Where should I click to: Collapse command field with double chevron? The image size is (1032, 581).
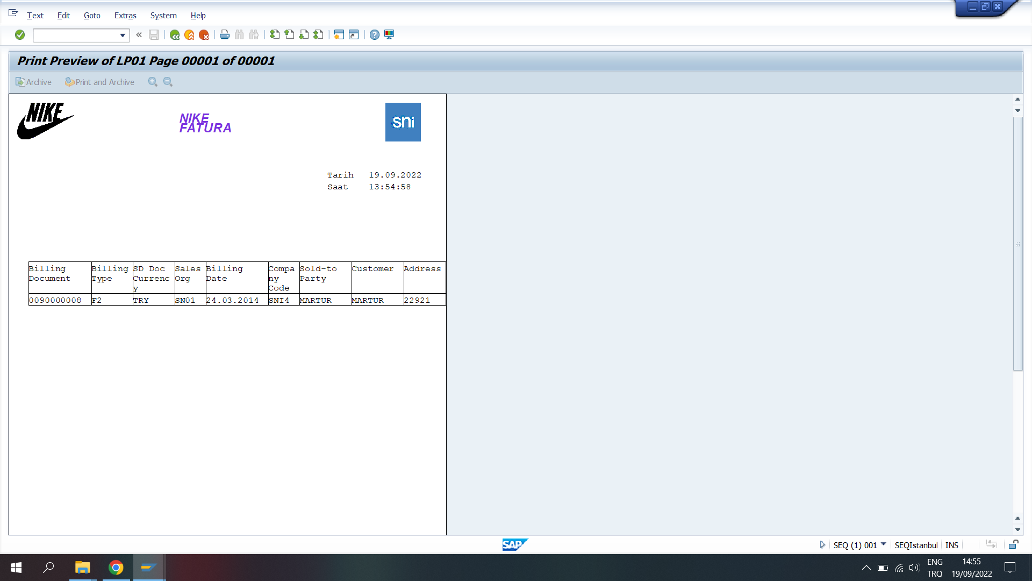pyautogui.click(x=139, y=35)
